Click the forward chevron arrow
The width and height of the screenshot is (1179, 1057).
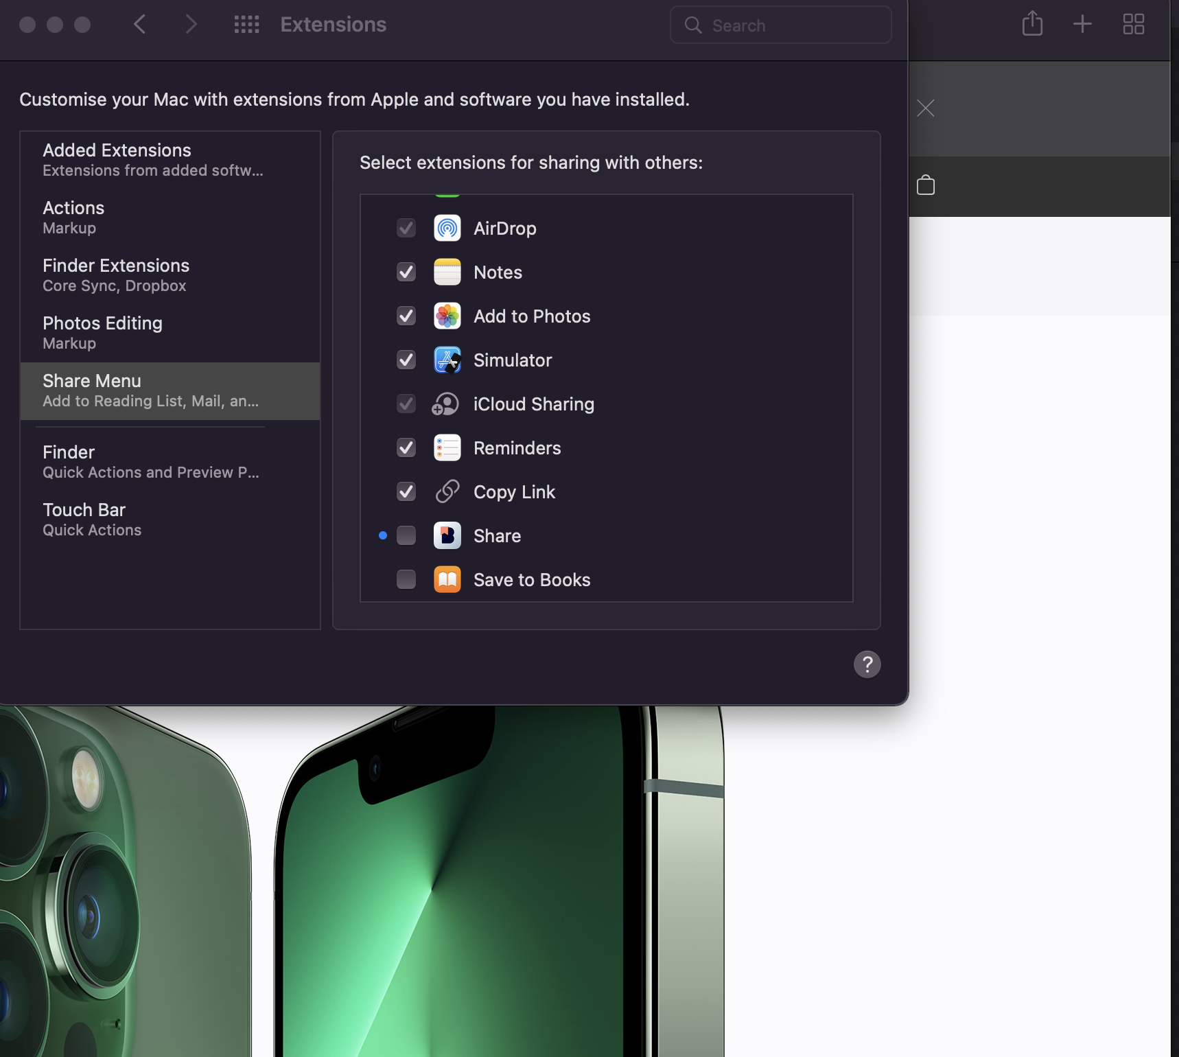[191, 25]
